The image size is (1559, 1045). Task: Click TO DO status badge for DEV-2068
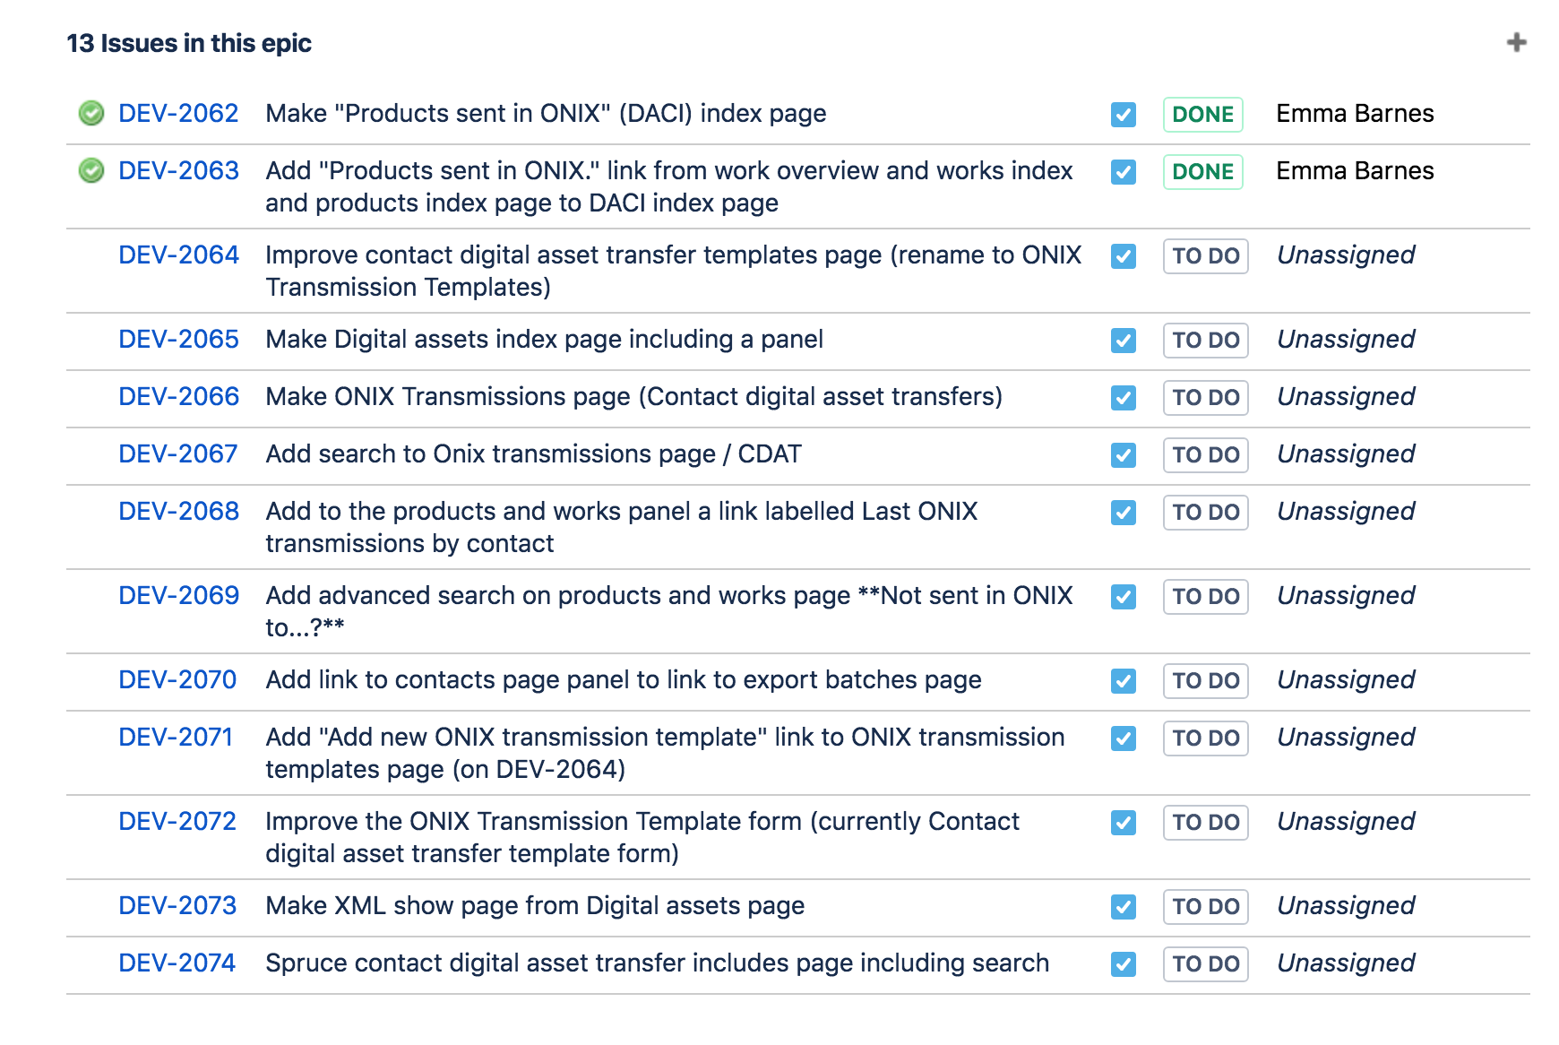(1205, 513)
